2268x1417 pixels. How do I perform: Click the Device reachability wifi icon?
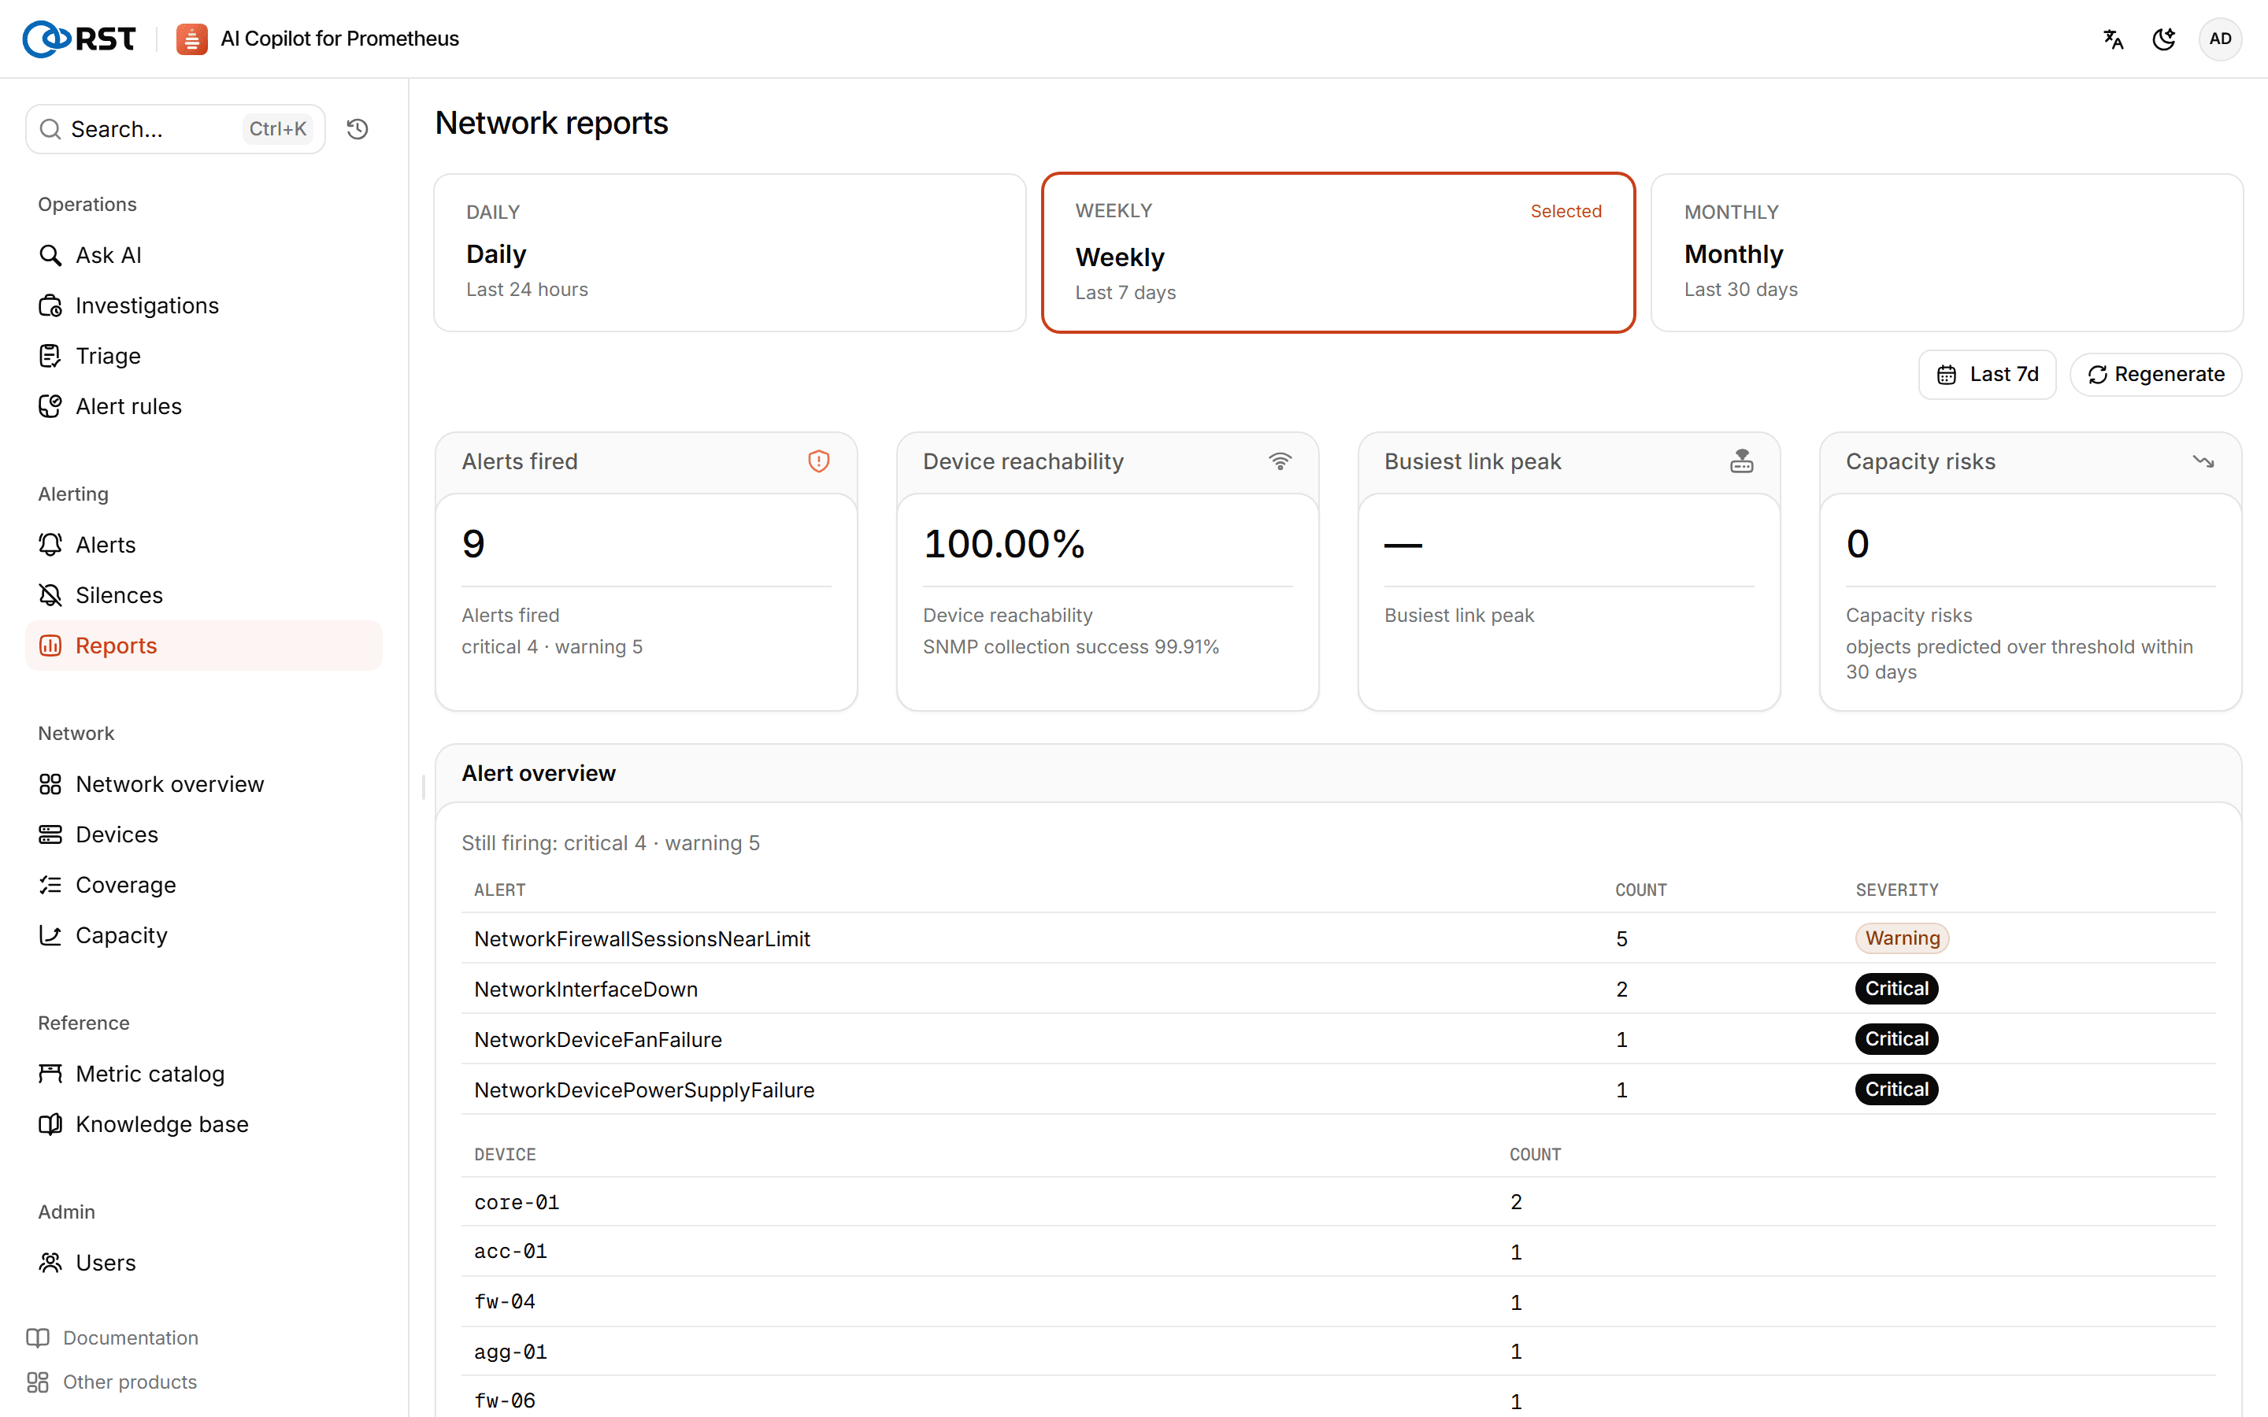click(x=1280, y=461)
